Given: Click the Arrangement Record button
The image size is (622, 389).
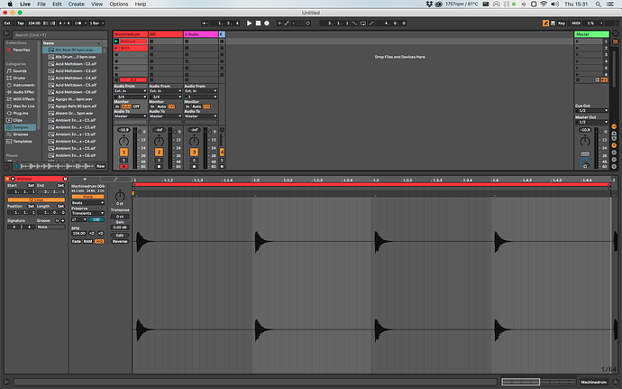Looking at the screenshot, I should tap(267, 23).
